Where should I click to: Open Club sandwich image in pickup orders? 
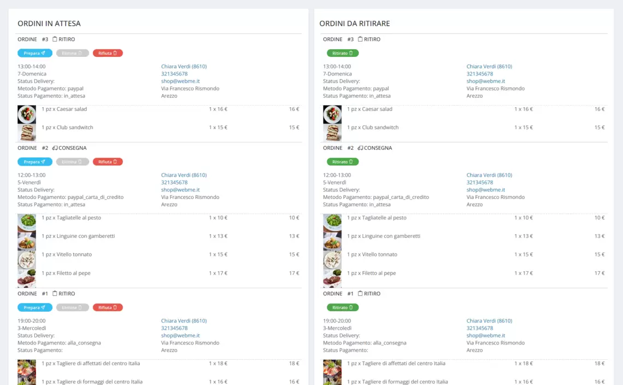coord(332,132)
